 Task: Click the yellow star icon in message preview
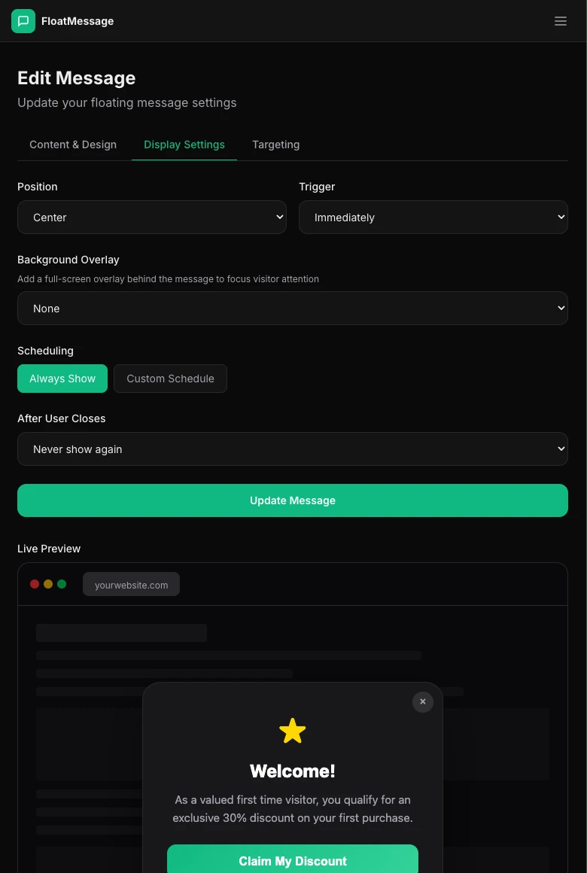pyautogui.click(x=293, y=730)
